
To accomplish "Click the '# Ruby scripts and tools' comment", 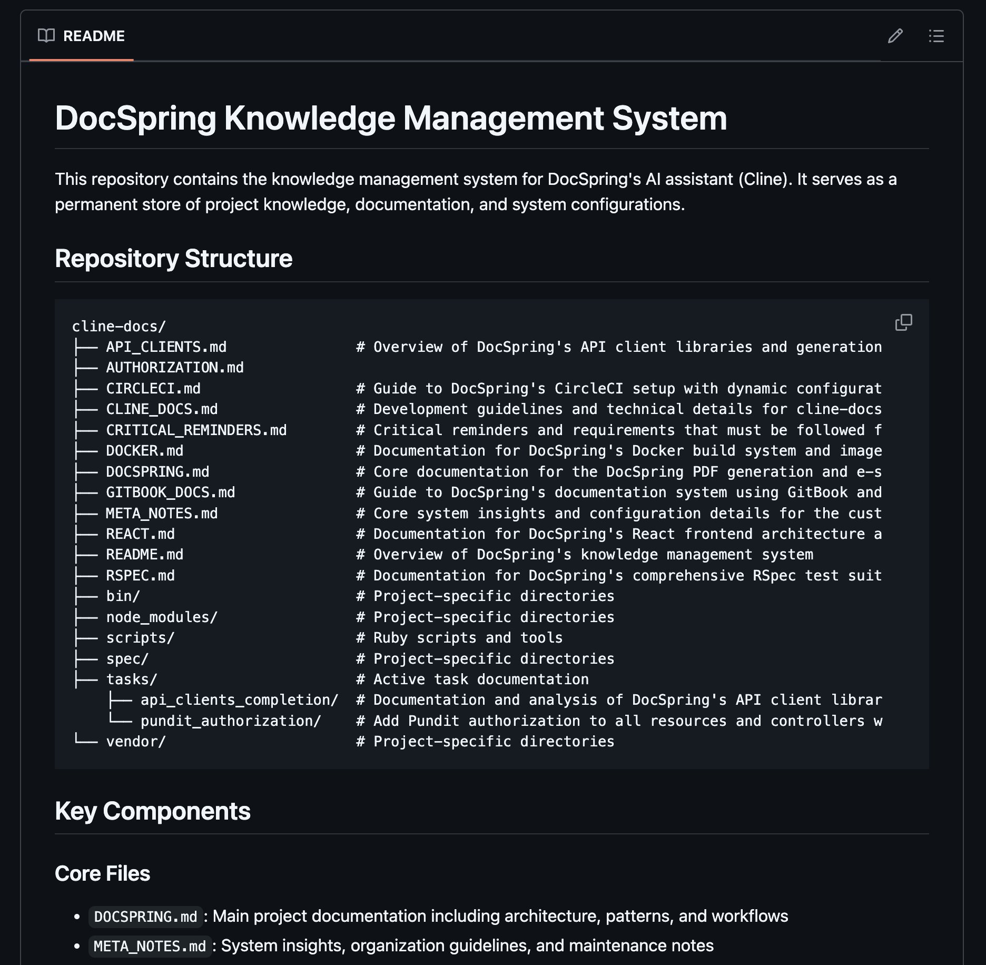I will (459, 638).
